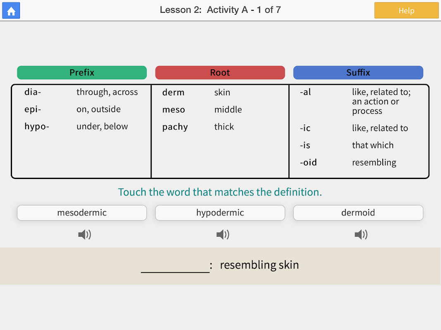Select the hypodermic answer
Screen dimensions: 441x330
click(220, 213)
